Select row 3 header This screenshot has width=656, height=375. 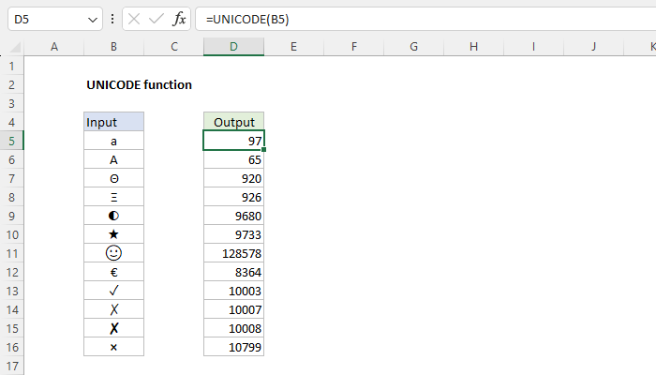(x=11, y=104)
